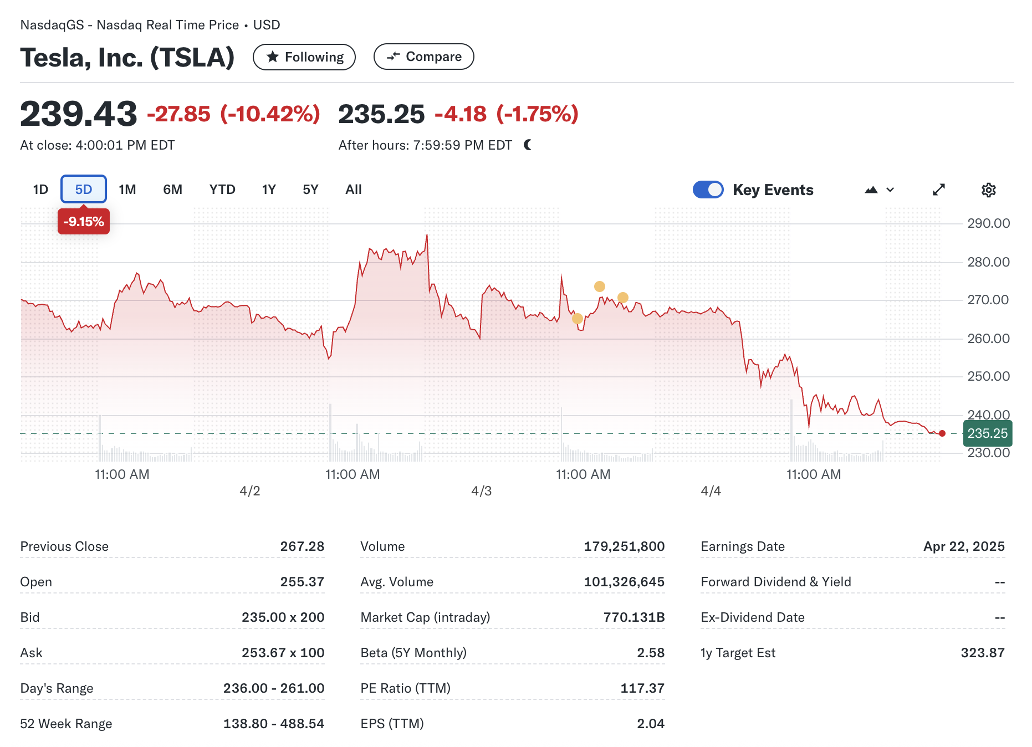Image resolution: width=1032 pixels, height=747 pixels.
Task: Click the Avg. Volume value 101,326,645
Action: click(x=624, y=582)
